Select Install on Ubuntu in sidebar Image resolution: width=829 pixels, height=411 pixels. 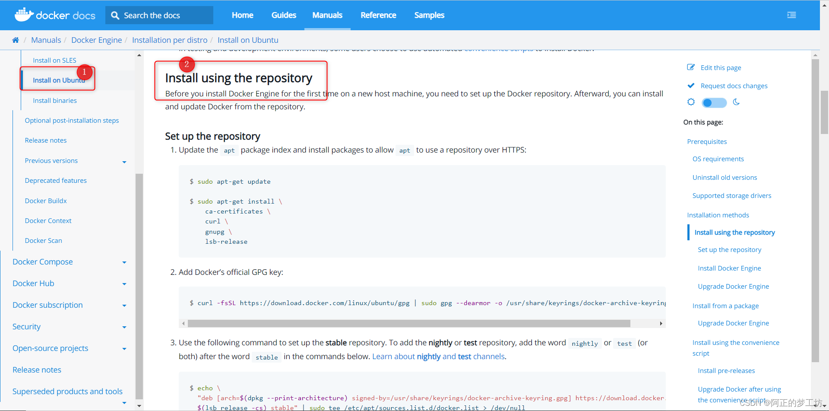59,80
